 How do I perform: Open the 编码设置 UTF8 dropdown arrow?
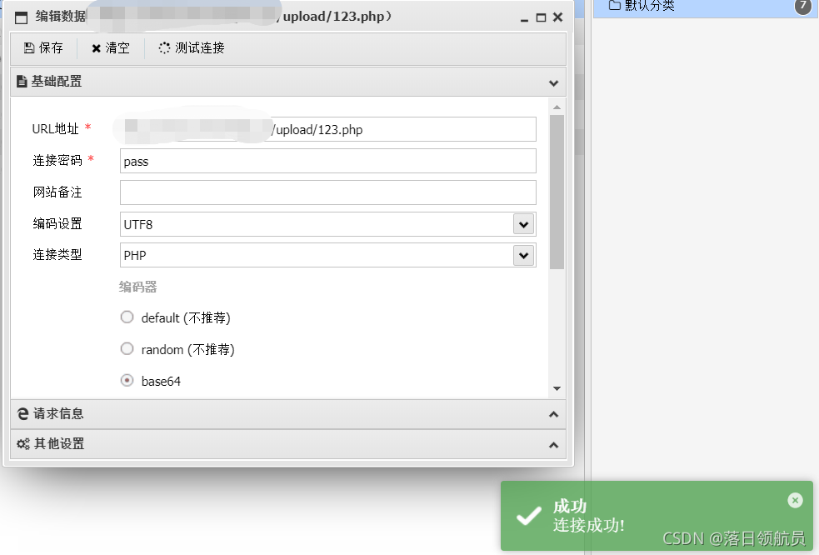coord(523,224)
